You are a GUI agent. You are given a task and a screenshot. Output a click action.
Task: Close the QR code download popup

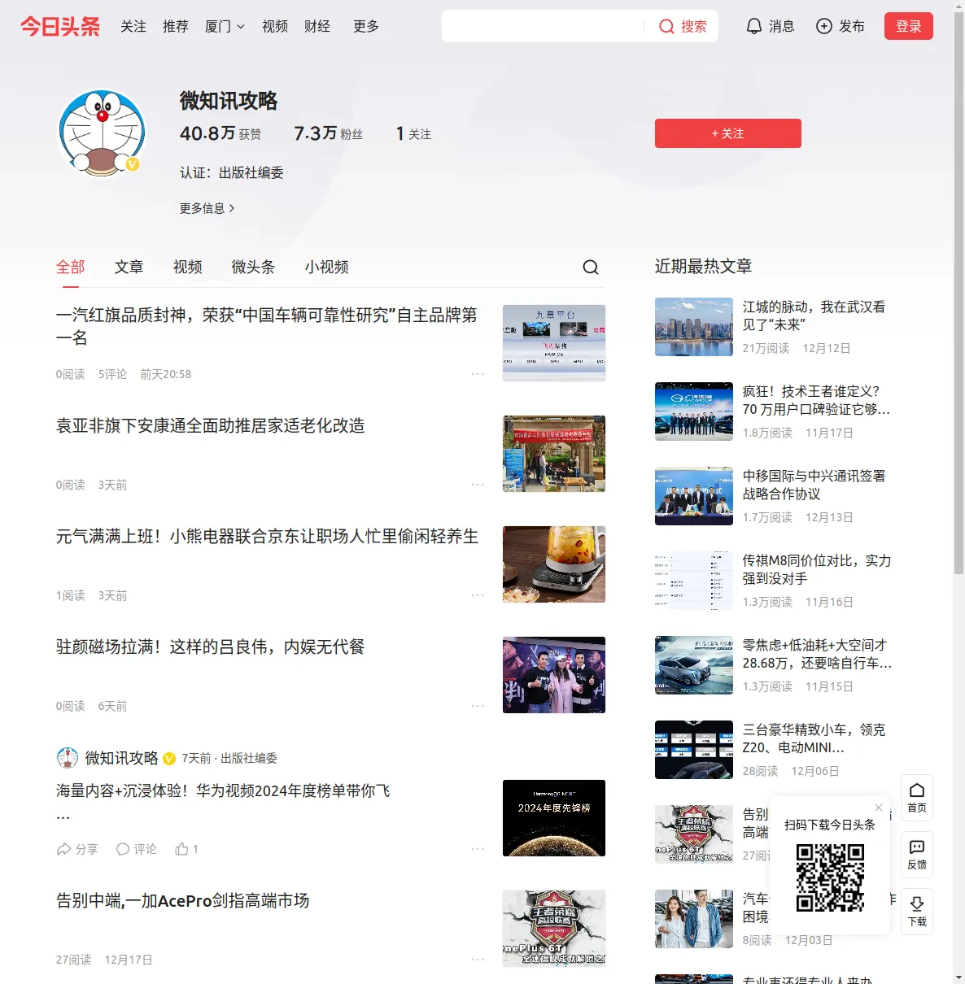click(879, 808)
